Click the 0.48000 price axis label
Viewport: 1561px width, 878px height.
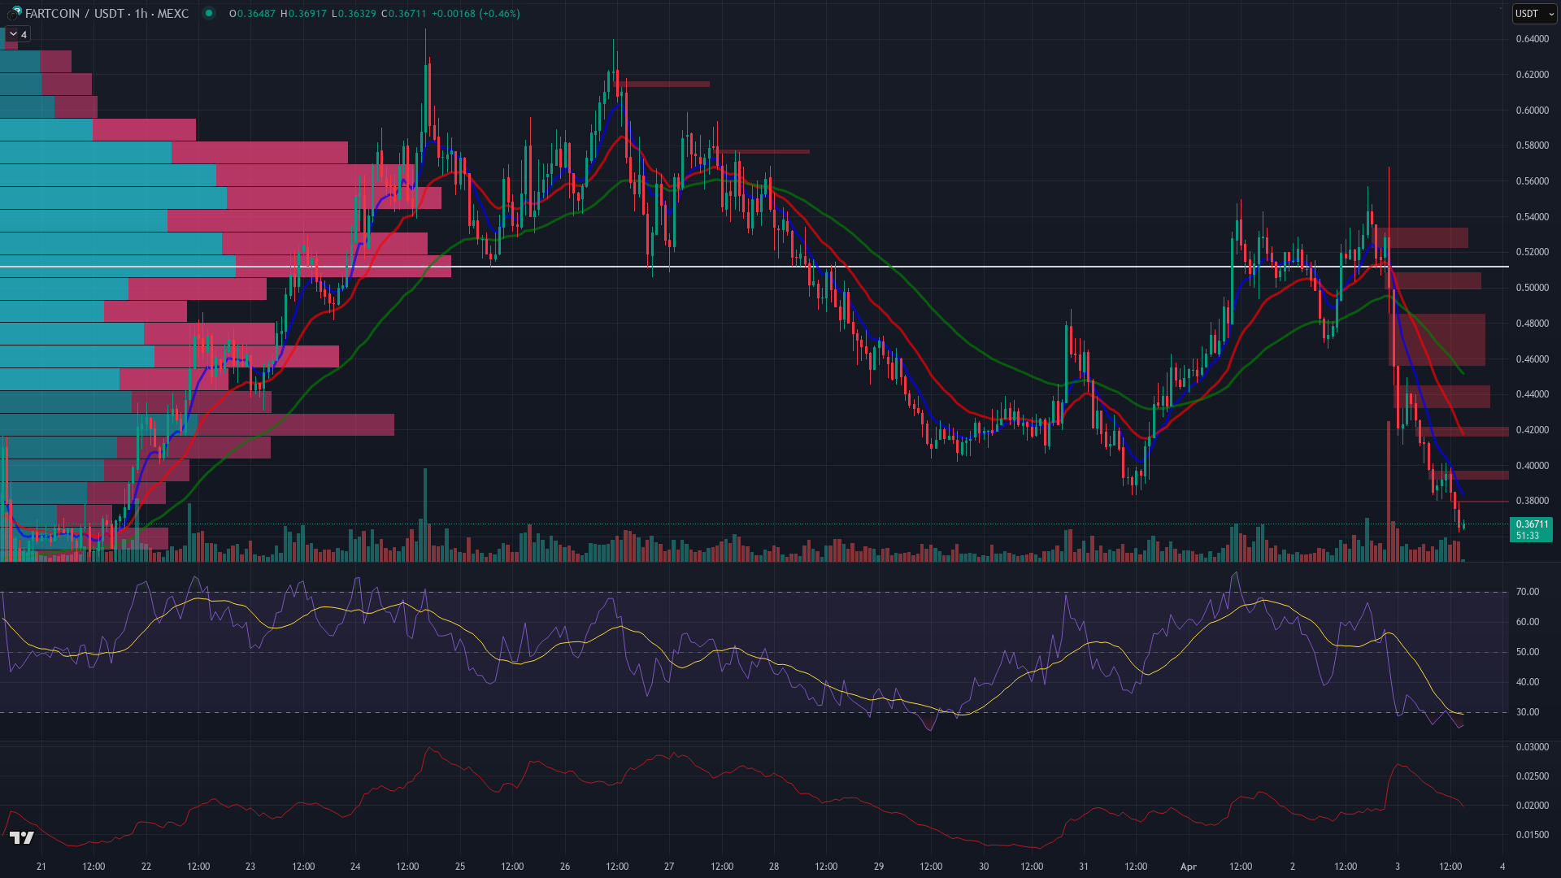1533,324
